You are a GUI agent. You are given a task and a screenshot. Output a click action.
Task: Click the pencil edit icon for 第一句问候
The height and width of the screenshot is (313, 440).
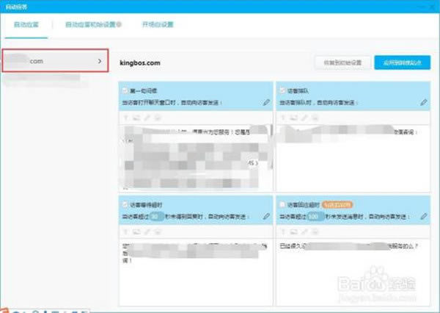point(266,102)
